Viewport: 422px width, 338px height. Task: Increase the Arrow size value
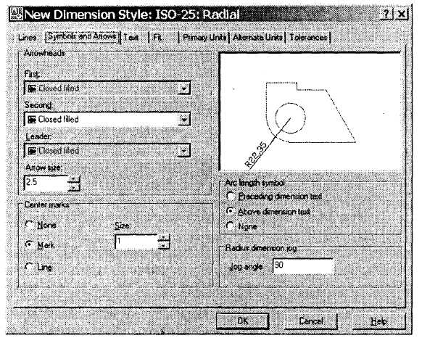(x=74, y=179)
